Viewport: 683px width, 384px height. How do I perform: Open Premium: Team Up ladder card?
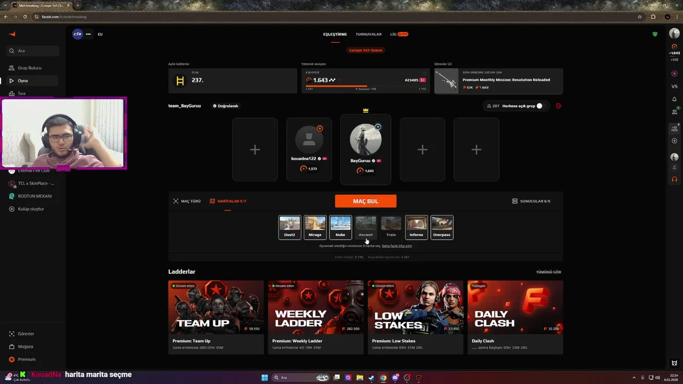[216, 317]
